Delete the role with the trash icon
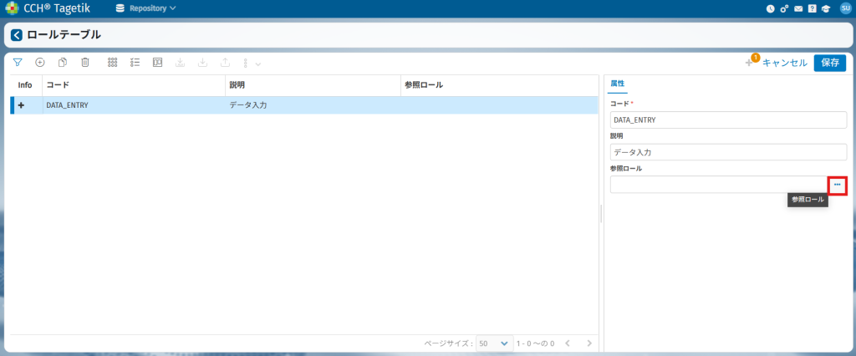Screen dimensions: 856x356 click(84, 63)
